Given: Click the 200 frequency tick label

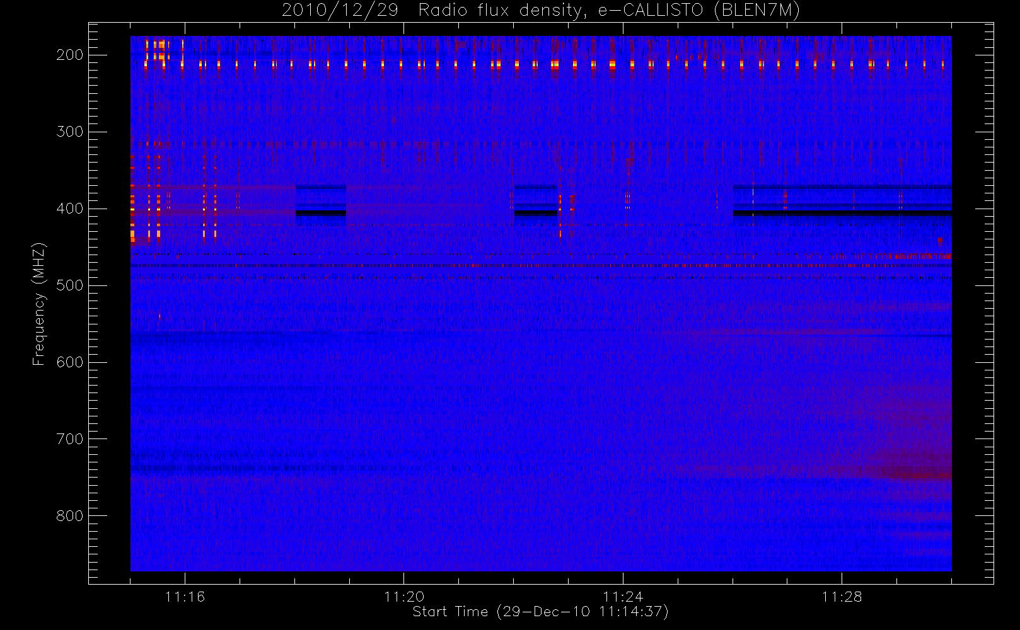Looking at the screenshot, I should click(x=70, y=55).
